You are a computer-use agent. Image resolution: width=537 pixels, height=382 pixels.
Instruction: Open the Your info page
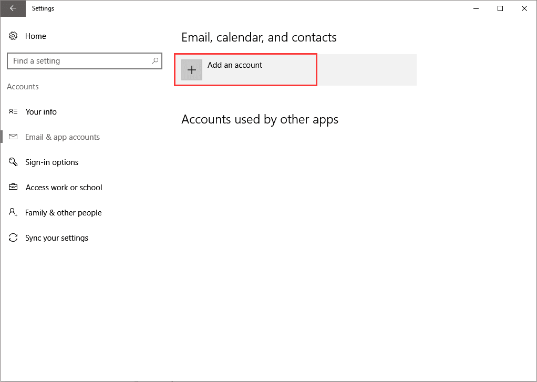coord(41,112)
